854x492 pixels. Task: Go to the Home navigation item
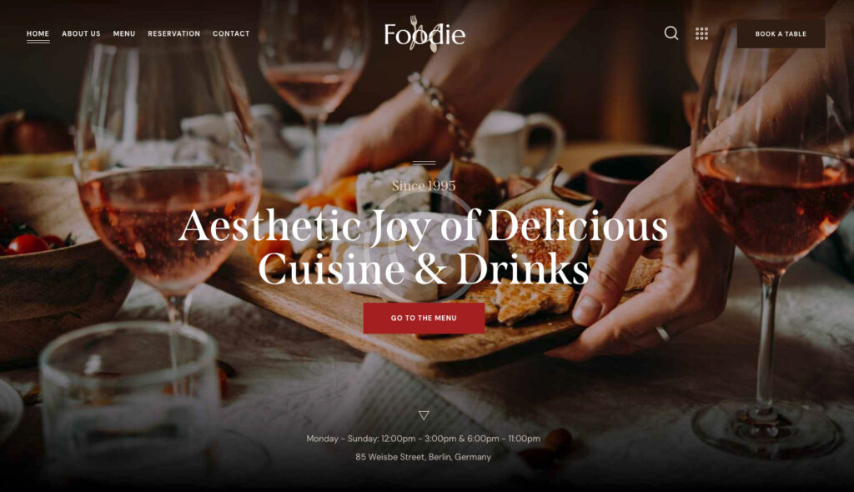38,33
